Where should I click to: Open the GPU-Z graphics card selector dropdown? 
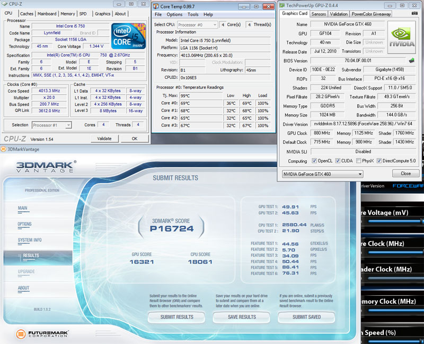323,174
